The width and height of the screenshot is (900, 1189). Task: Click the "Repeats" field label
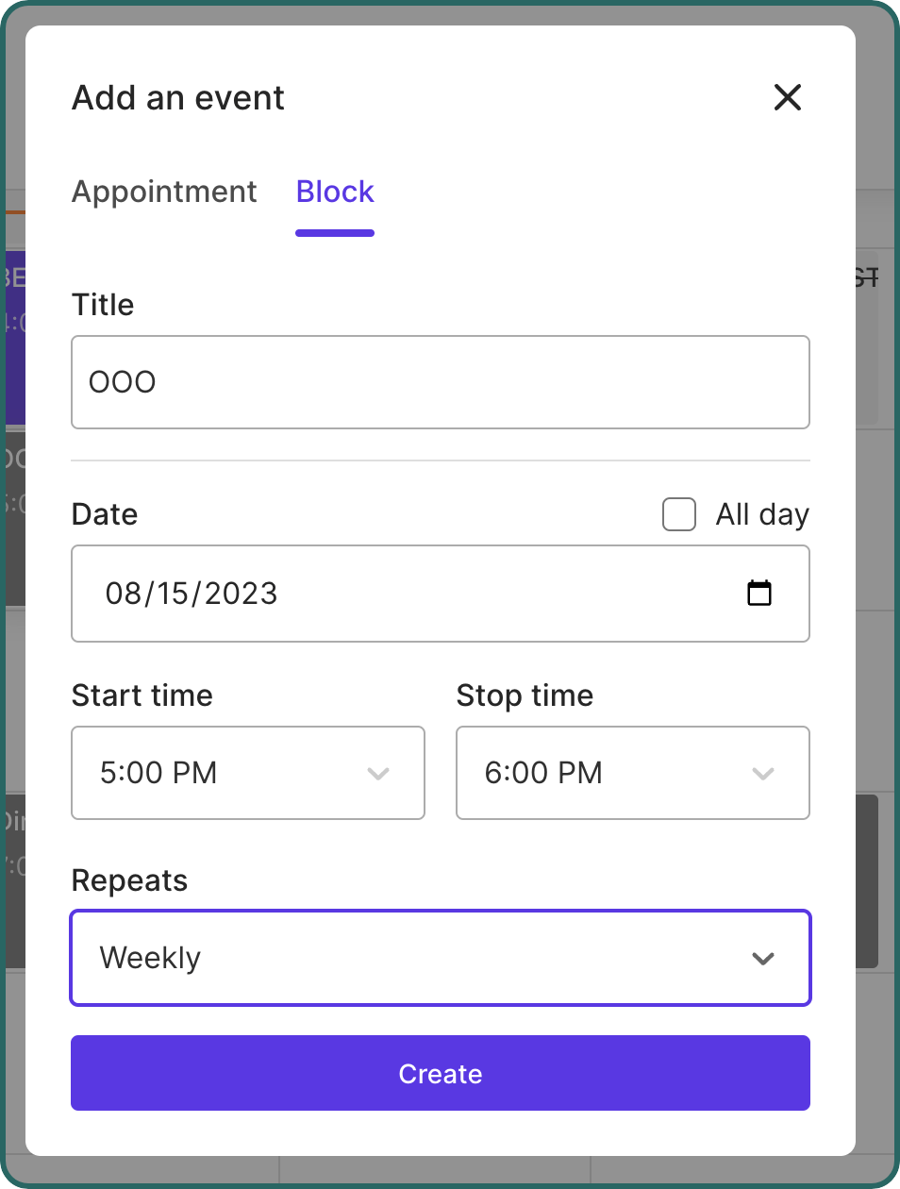pos(129,880)
